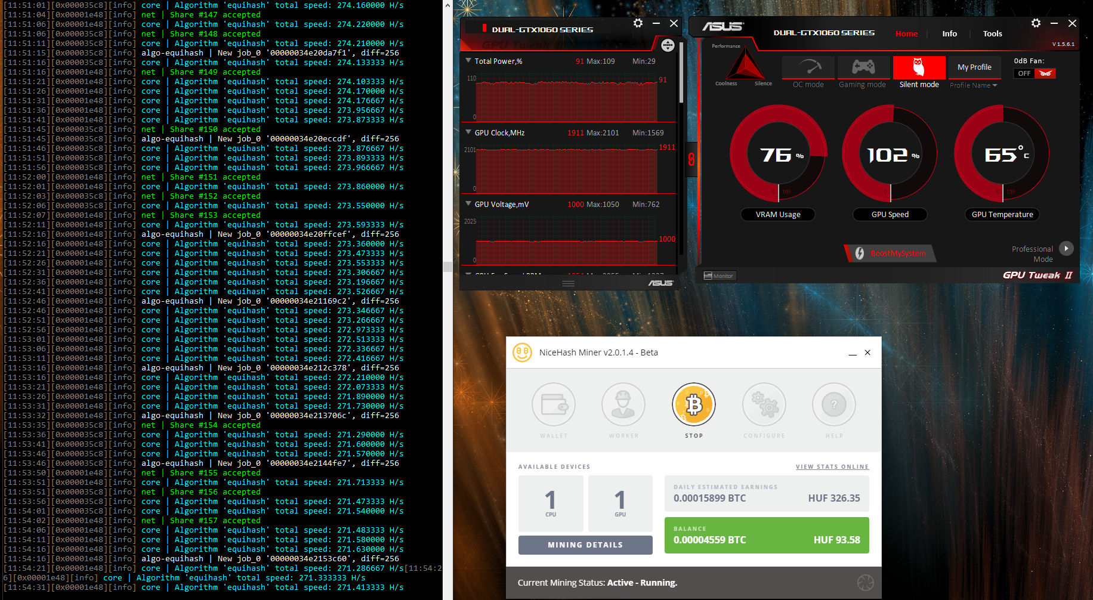Switch to the Info tab
The height and width of the screenshot is (600, 1093).
tap(949, 34)
